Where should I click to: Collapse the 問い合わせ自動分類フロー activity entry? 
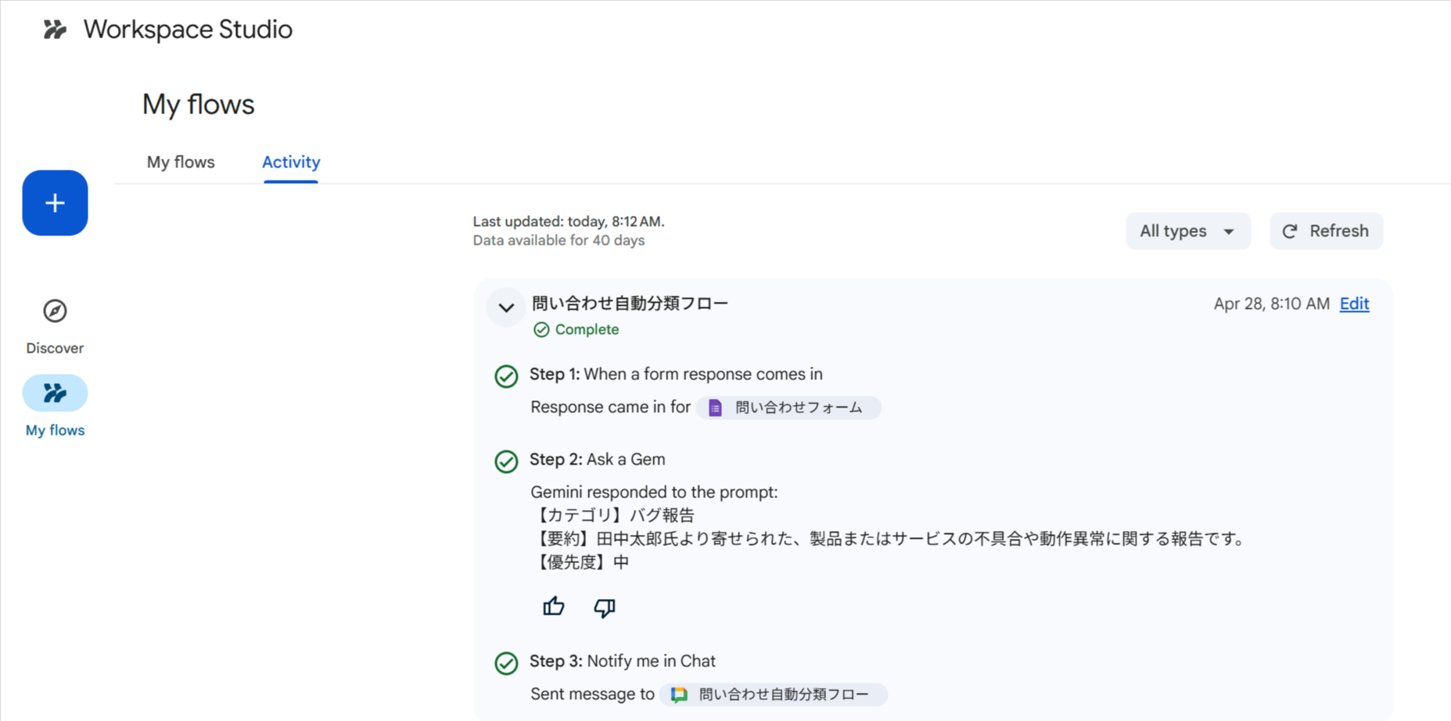point(506,307)
